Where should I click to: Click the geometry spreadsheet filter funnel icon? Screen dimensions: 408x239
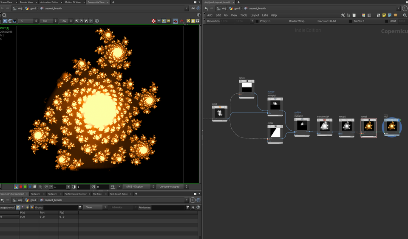[80, 207]
